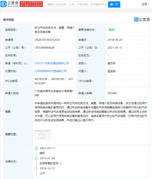Viewport: 152px width, 179px height.
Task: Open 北京品源专利代理有限公司 agency link
Action: coord(50,71)
